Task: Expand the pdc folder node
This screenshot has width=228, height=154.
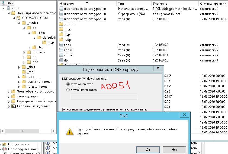Action: [24, 62]
